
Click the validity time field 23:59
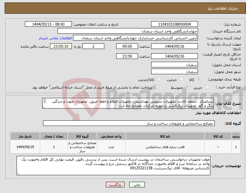click(x=127, y=56)
